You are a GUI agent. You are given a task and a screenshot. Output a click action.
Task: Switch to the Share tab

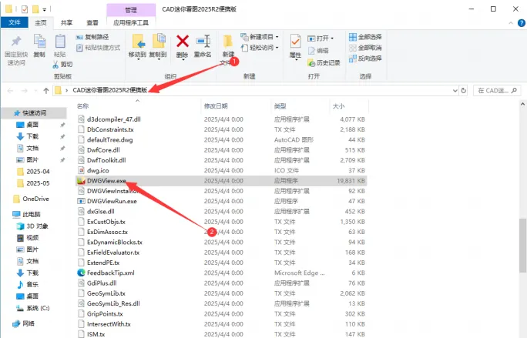(x=66, y=22)
